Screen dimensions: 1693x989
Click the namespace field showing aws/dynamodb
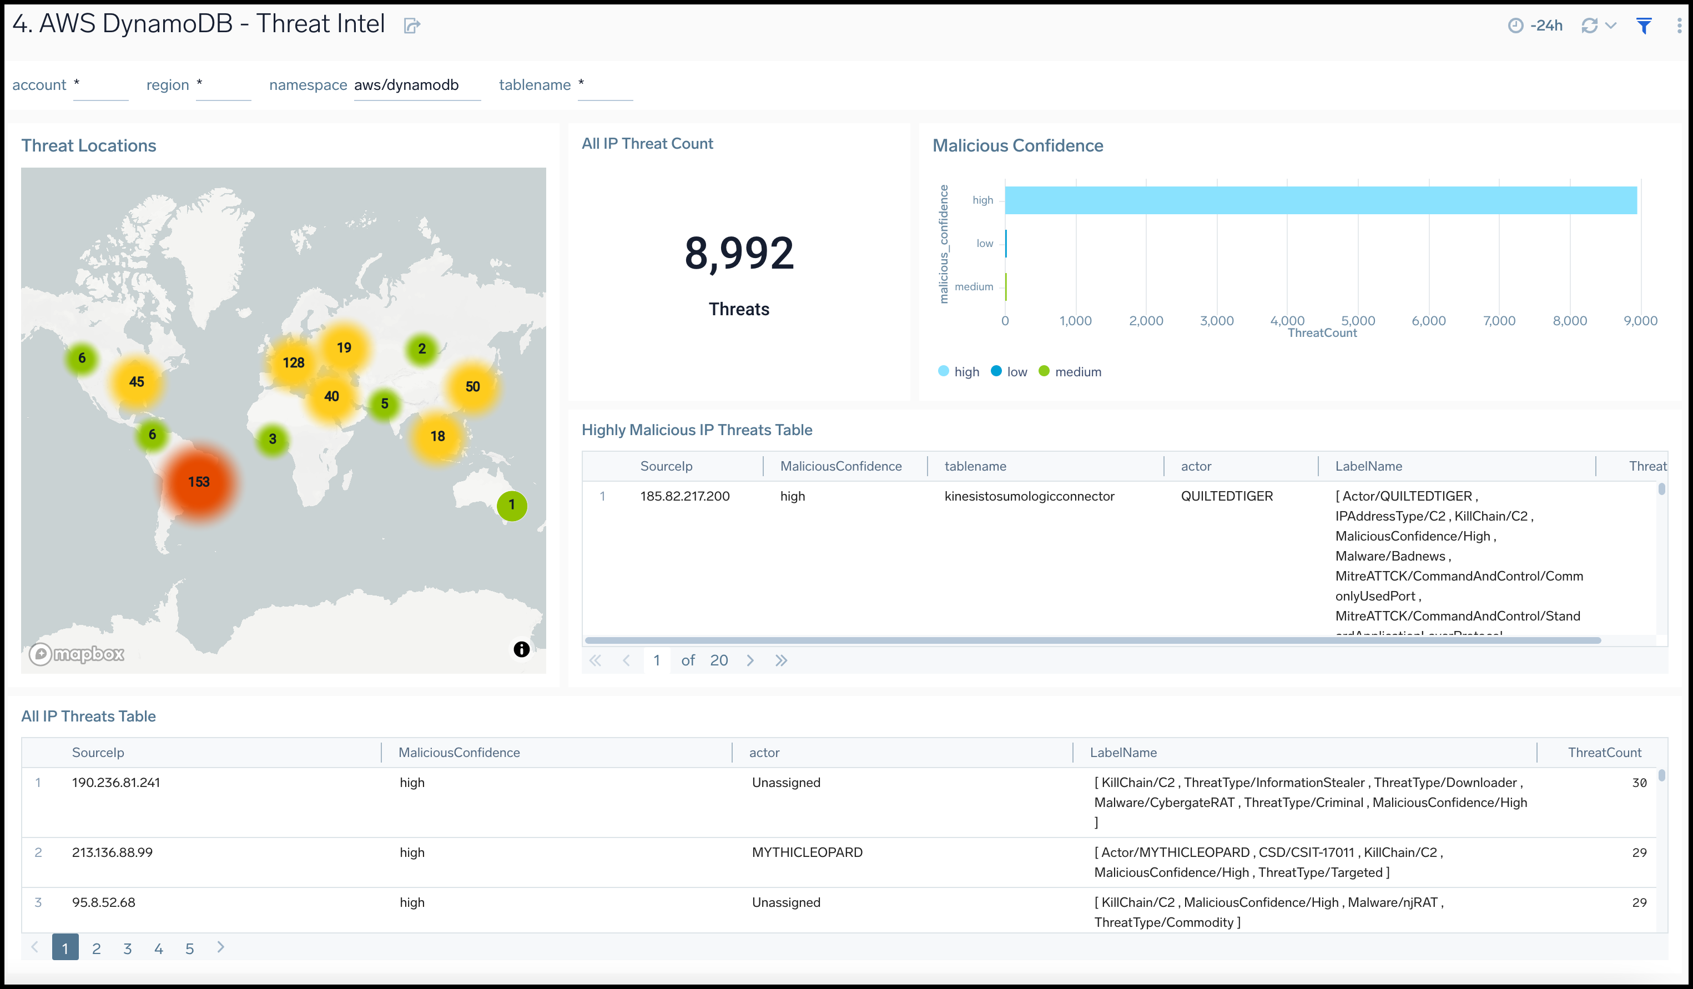click(x=416, y=85)
